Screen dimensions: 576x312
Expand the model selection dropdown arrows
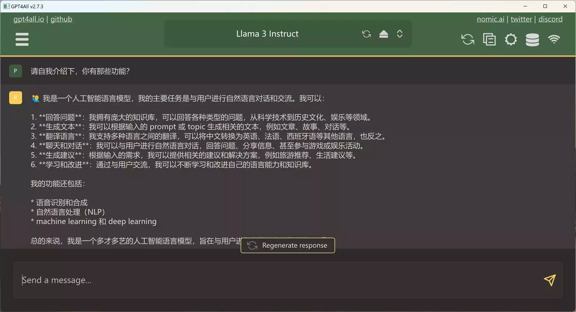tap(400, 34)
